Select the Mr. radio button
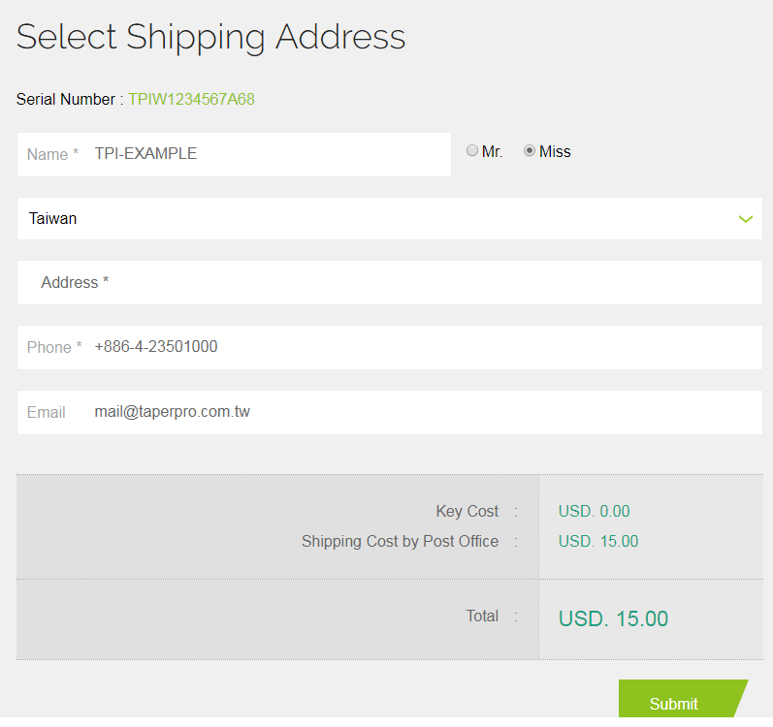Viewport: 773px width, 727px height. coord(472,151)
